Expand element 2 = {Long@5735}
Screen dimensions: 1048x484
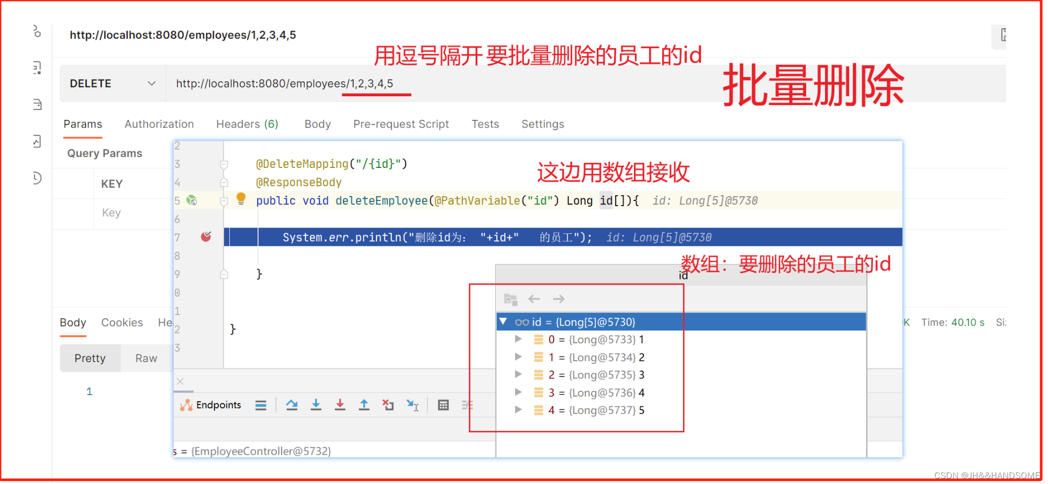(518, 374)
